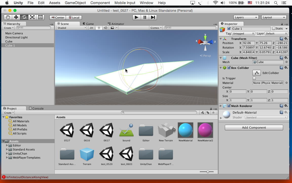
Task: Open the Layers dropdown
Action: click(x=246, y=17)
